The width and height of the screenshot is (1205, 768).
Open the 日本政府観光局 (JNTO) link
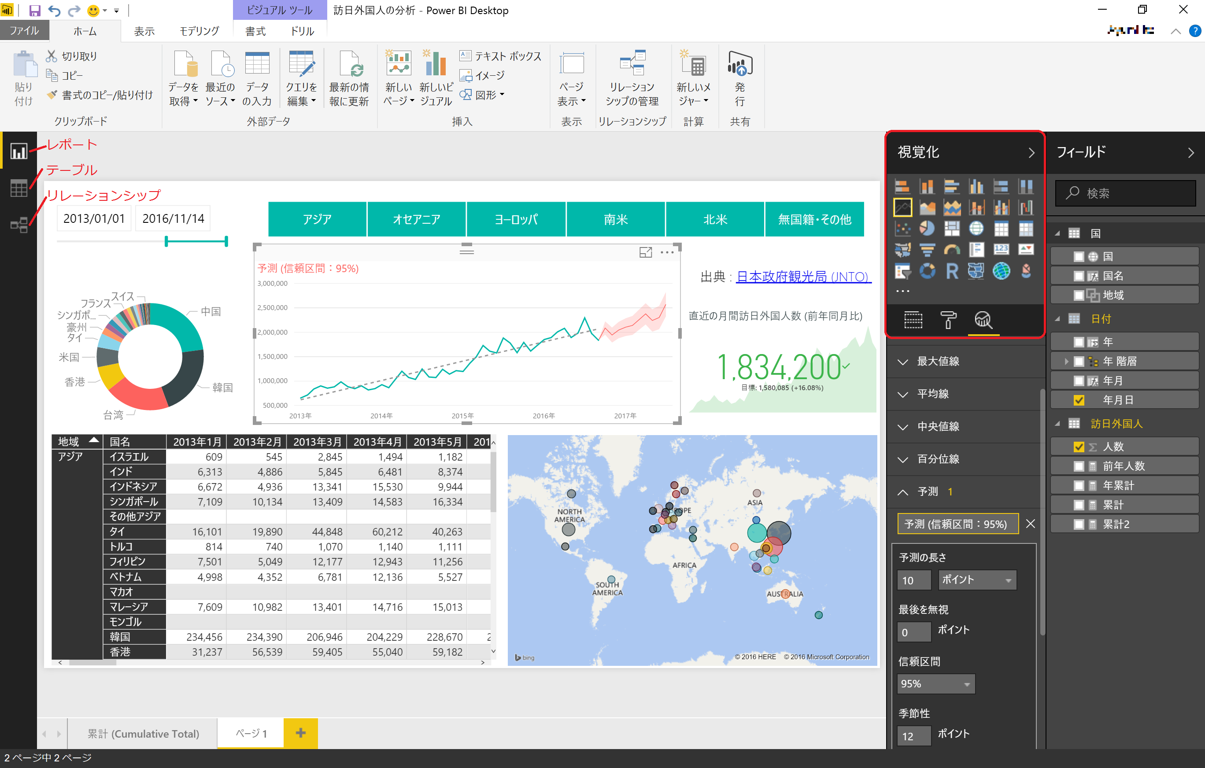coord(803,277)
